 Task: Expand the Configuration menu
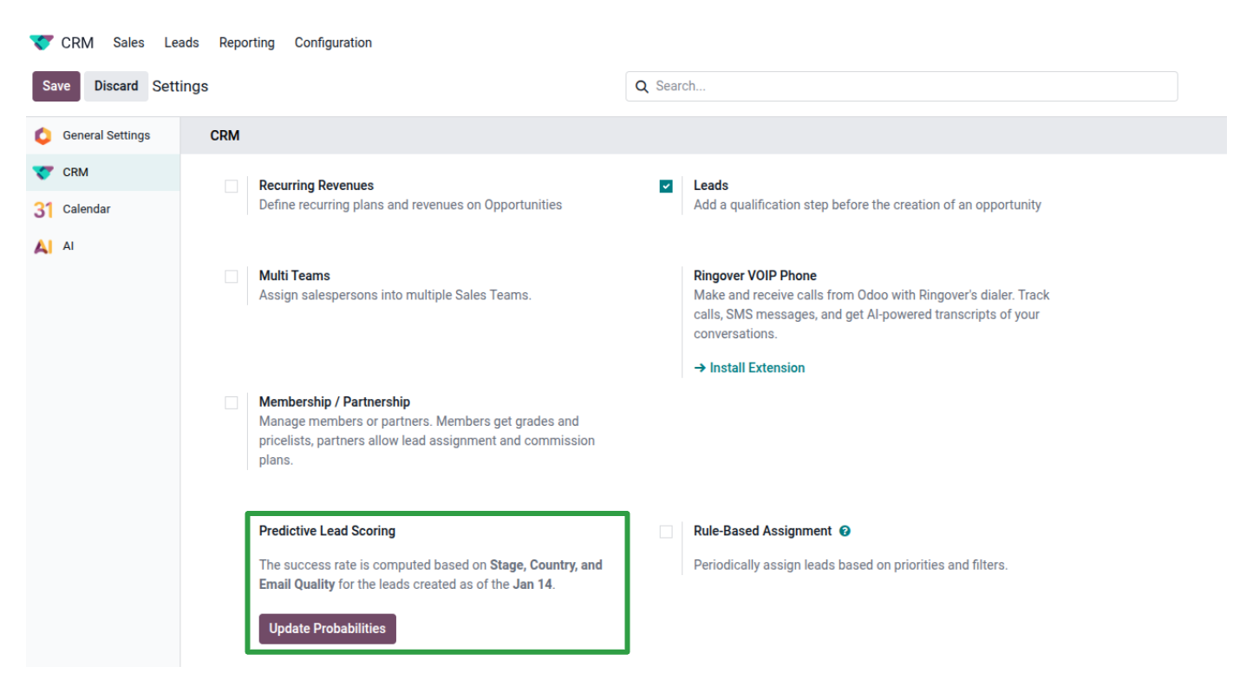333,42
